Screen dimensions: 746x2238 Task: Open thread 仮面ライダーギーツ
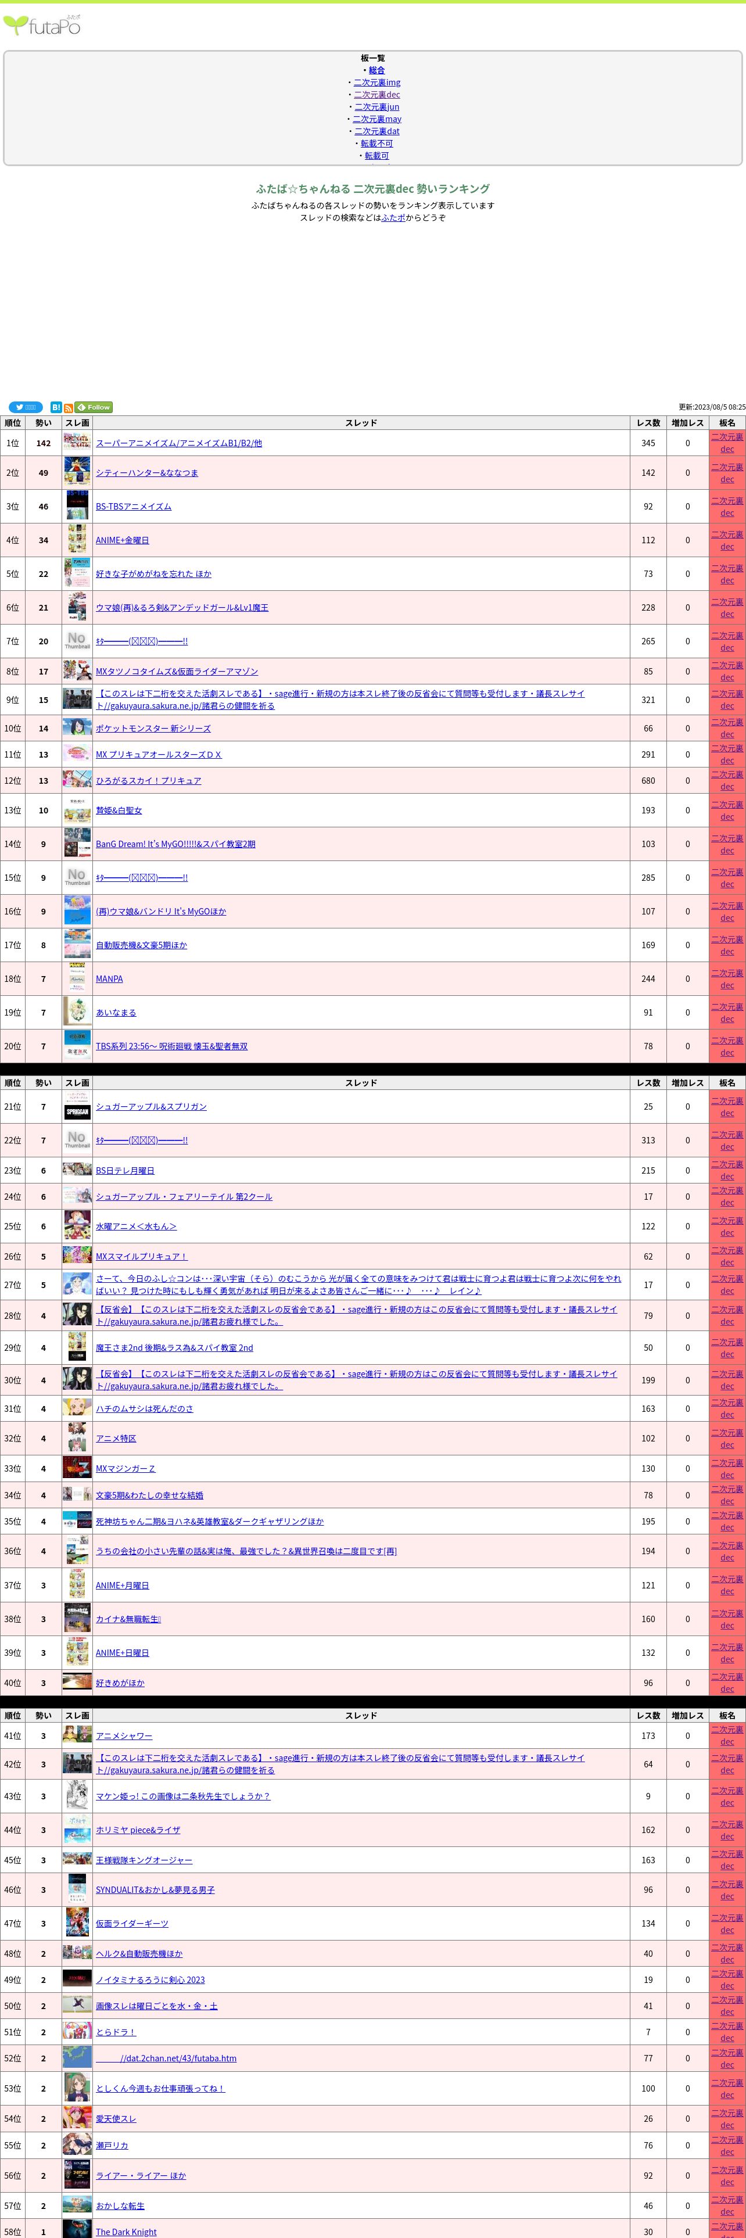[x=132, y=1924]
